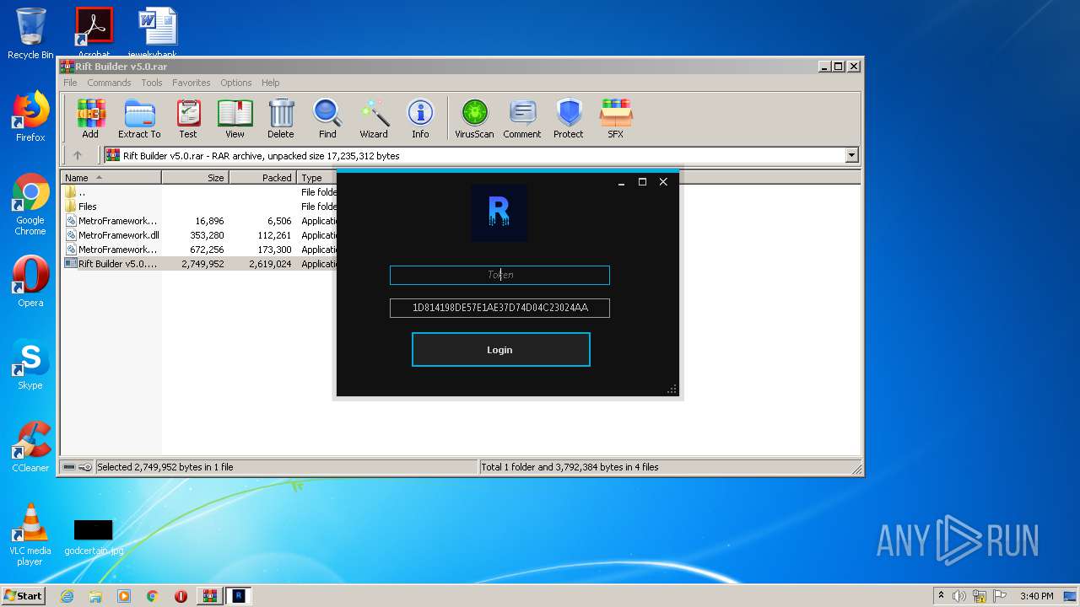Open the Find magnifier tool
This screenshot has height=607, width=1080.
(x=327, y=118)
